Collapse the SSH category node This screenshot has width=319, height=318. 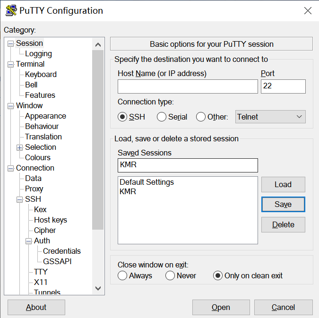pos(19,199)
